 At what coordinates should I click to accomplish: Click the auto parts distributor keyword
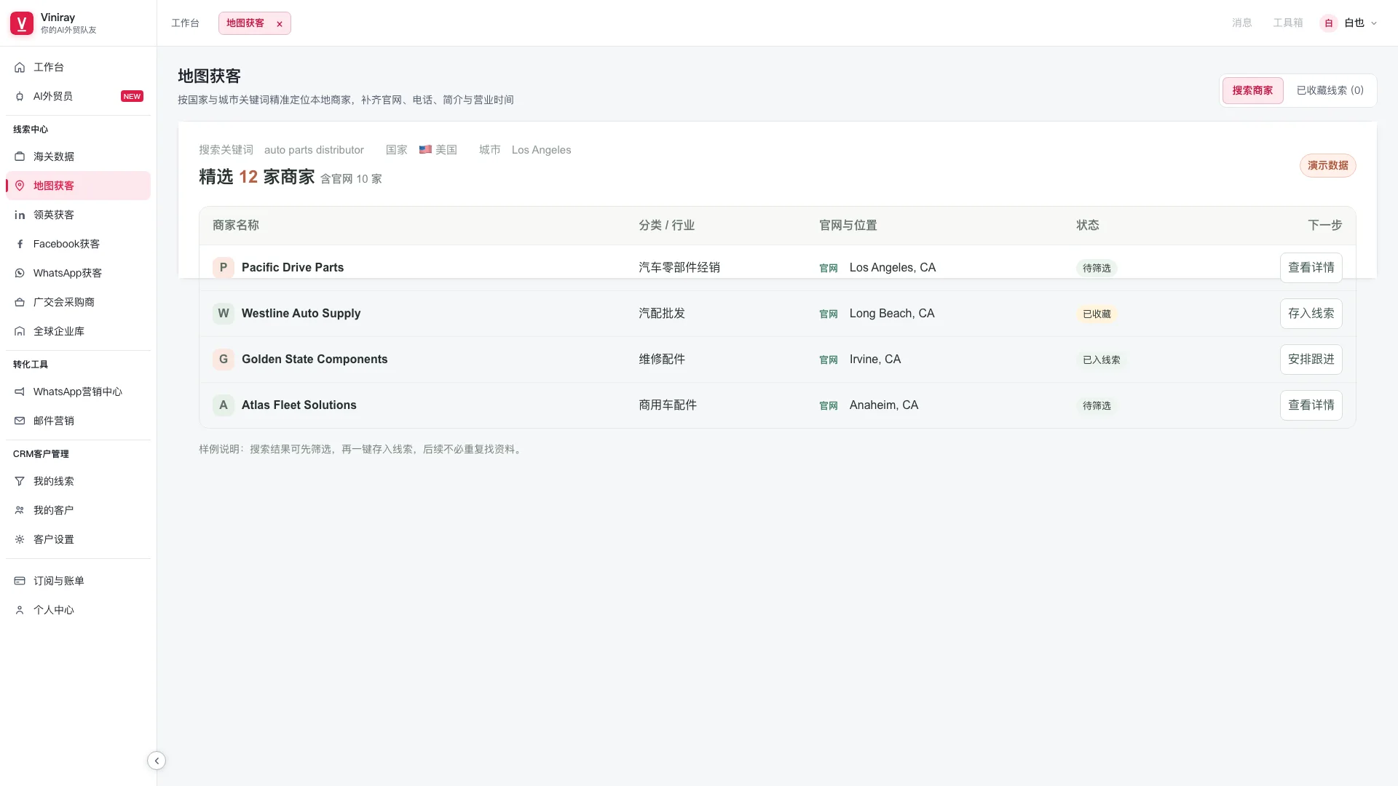click(314, 150)
